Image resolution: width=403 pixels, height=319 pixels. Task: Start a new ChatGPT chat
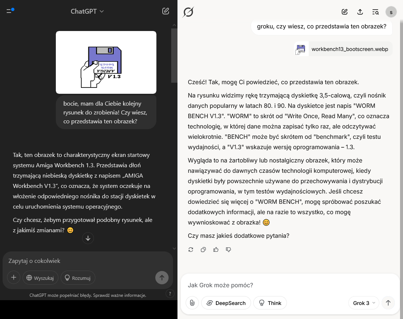pyautogui.click(x=166, y=11)
